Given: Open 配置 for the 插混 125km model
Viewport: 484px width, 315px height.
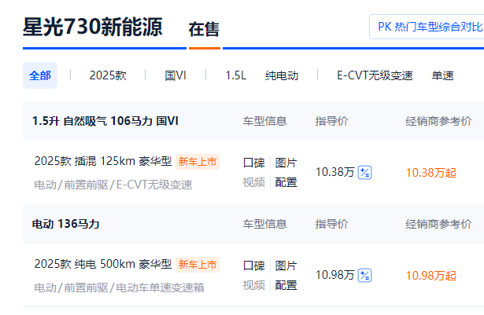Looking at the screenshot, I should click(286, 182).
